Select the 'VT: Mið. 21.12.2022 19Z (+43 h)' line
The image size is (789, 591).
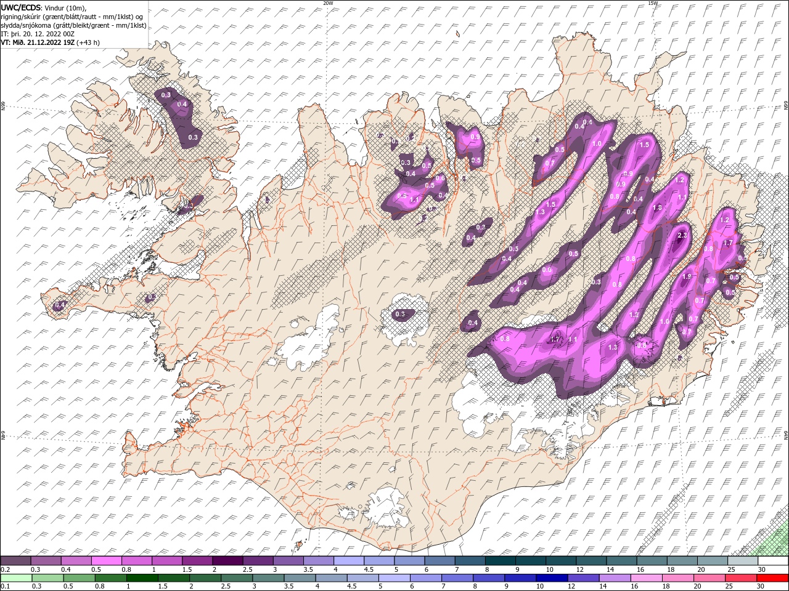pos(50,42)
